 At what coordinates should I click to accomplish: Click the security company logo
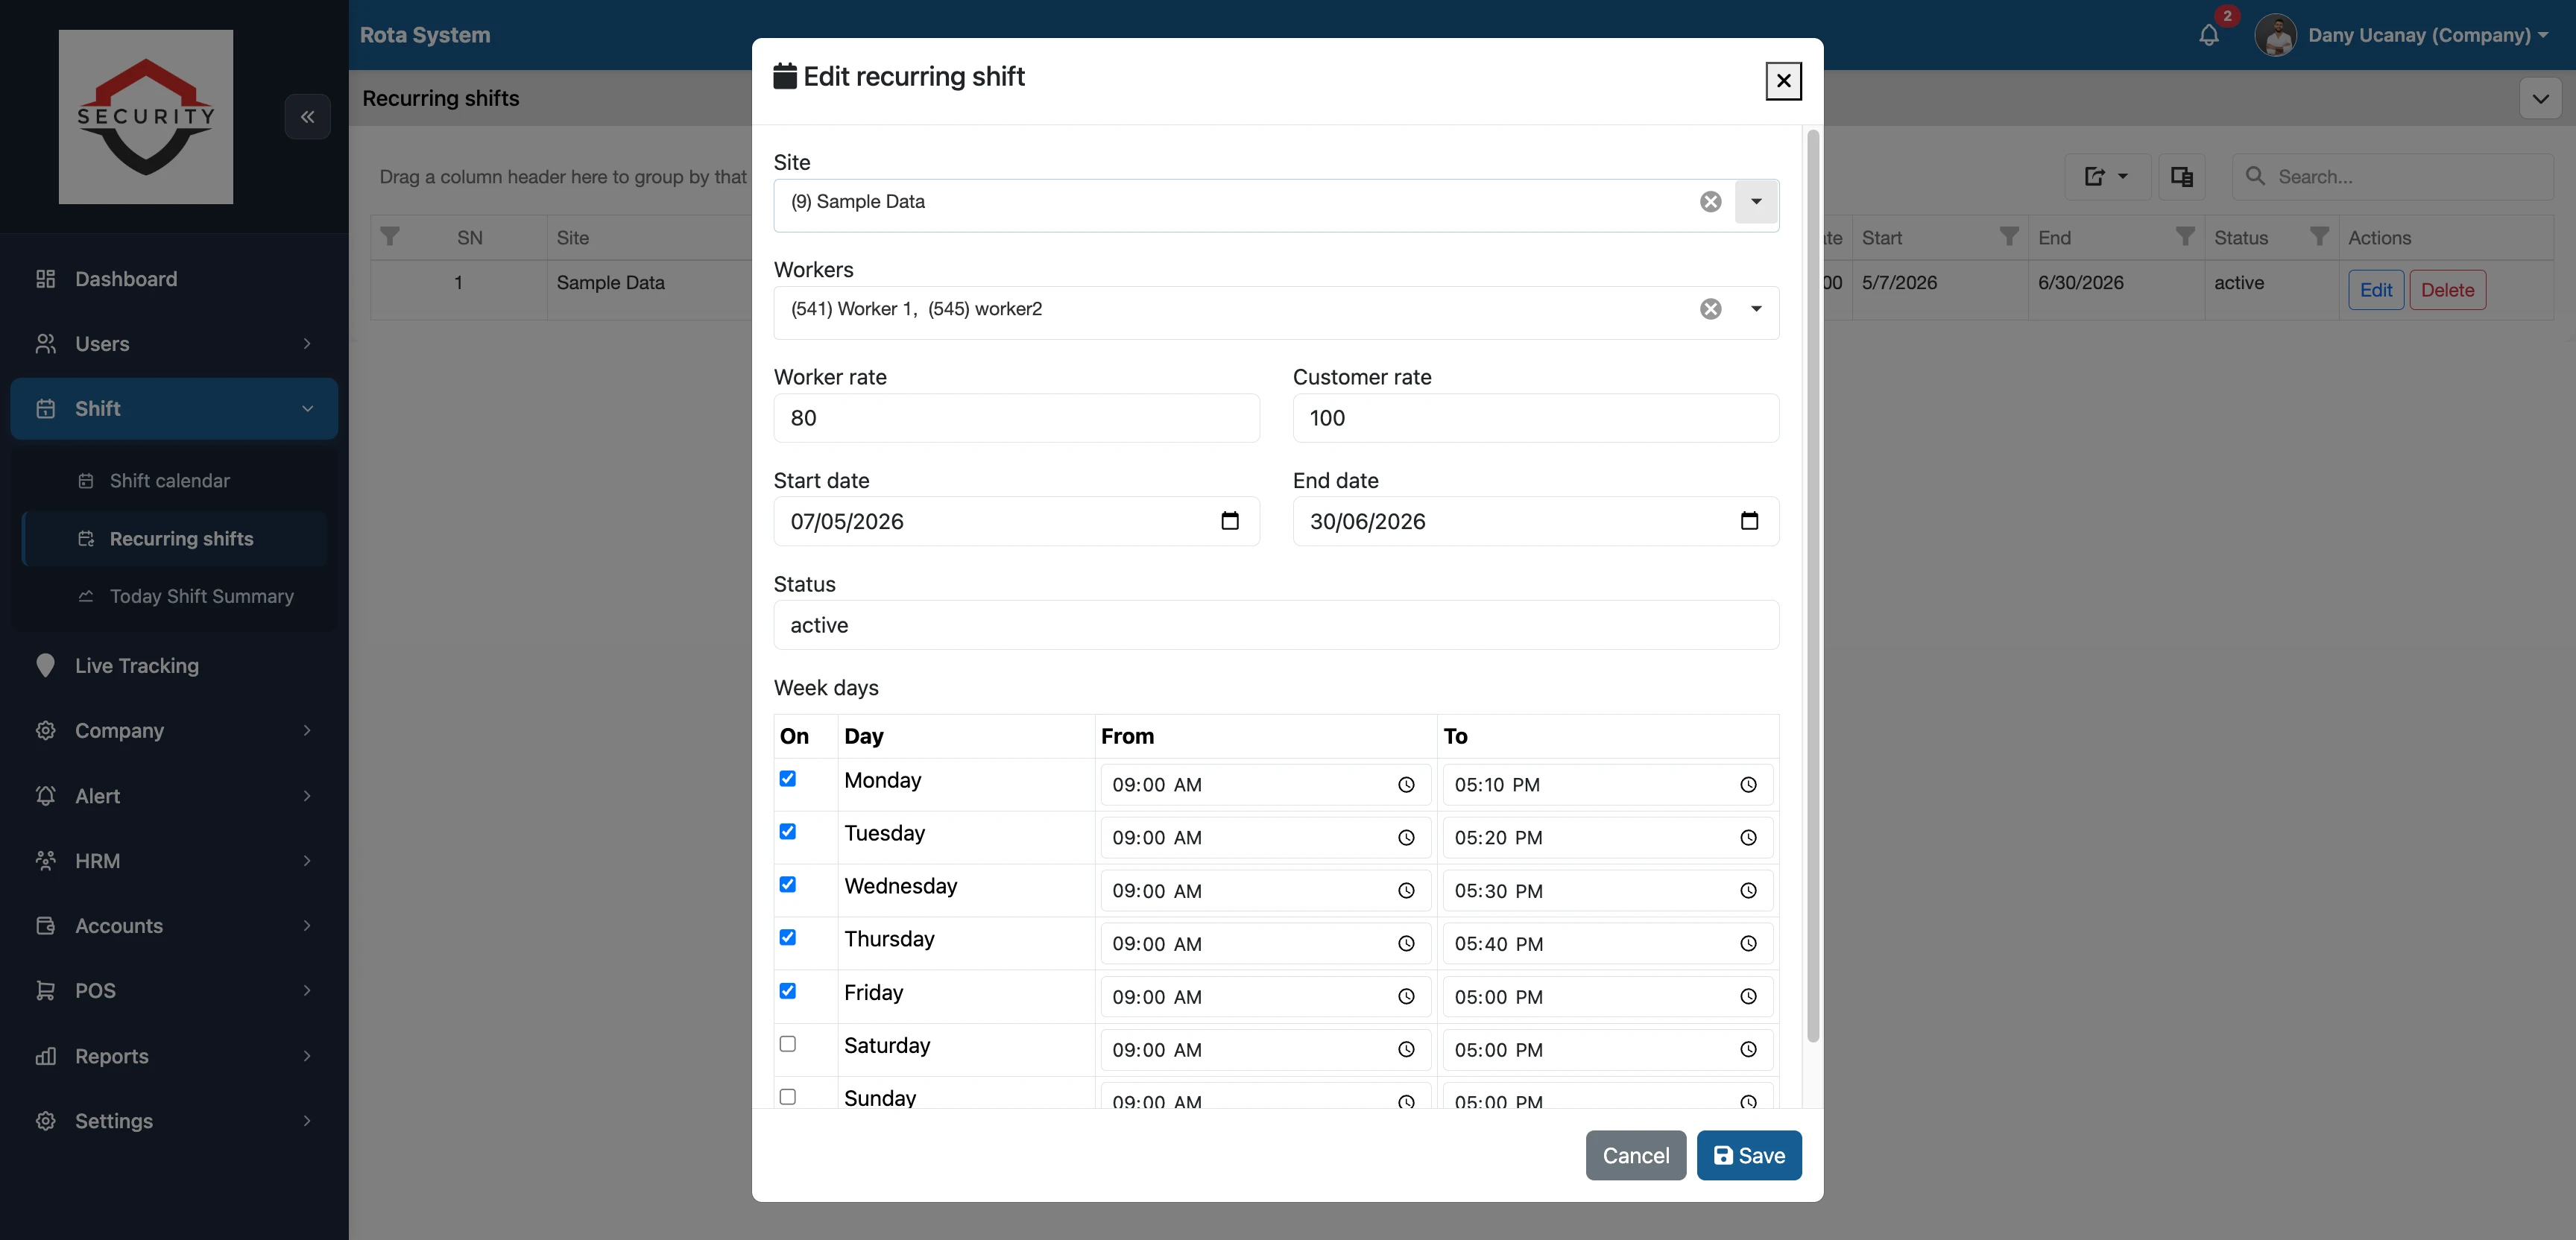pos(146,117)
